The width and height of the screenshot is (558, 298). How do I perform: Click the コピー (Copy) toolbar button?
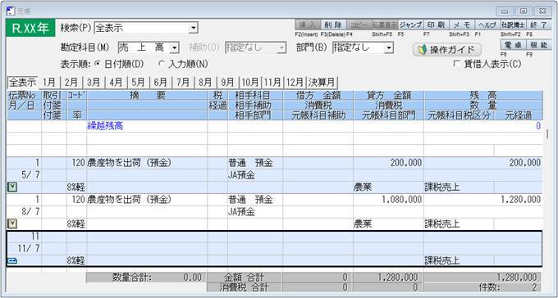(x=359, y=25)
